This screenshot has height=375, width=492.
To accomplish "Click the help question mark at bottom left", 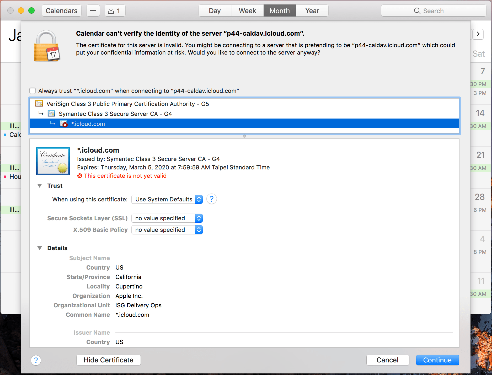I will pyautogui.click(x=36, y=360).
